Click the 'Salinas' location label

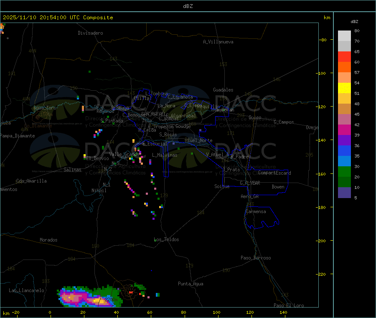pos(72,170)
